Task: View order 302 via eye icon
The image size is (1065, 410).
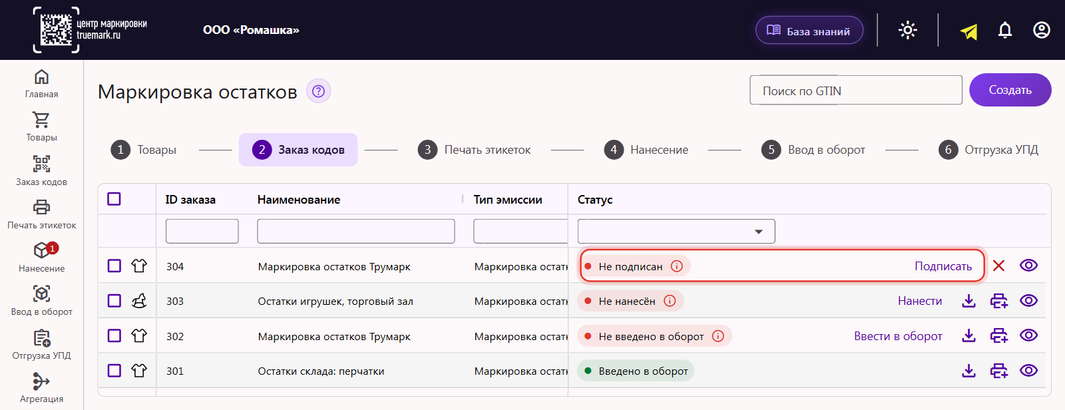Action: tap(1028, 335)
